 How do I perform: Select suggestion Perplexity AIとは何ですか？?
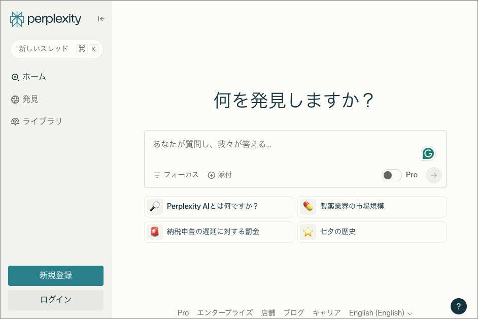(x=219, y=207)
